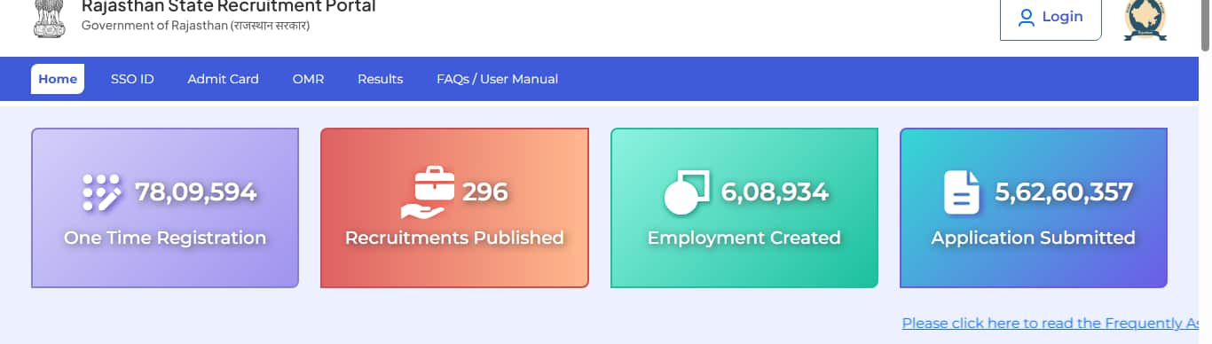1212x344 pixels.
Task: Click the Employment Created circle-square icon
Action: point(688,192)
